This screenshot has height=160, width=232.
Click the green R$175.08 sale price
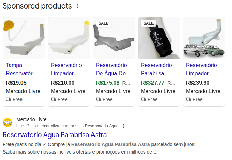(x=108, y=83)
